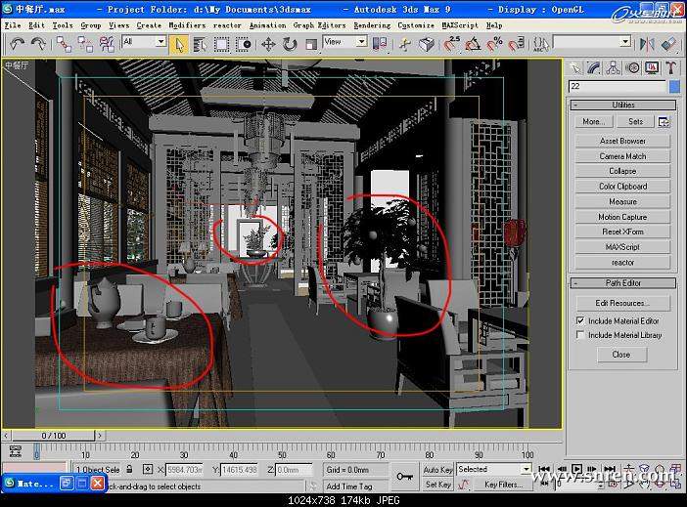Click the Asset Browser button

622,141
